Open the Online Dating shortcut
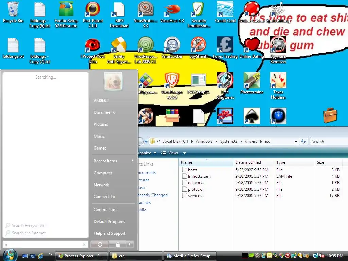This screenshot has width=348, height=261. point(252,48)
